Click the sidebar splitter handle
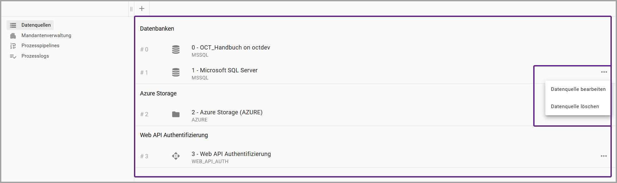This screenshot has width=617, height=183. 131,9
